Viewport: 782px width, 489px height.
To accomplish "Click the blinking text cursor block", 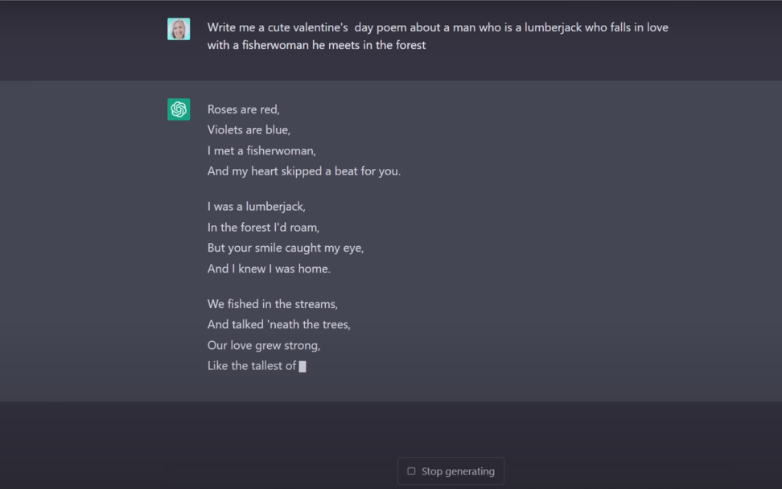I will point(303,367).
